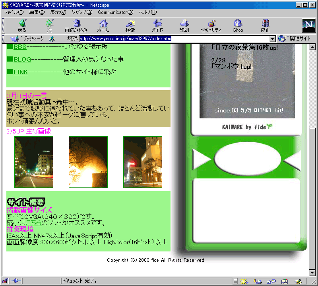Stop loading with 停止 button
The width and height of the screenshot is (318, 286).
[x=265, y=26]
